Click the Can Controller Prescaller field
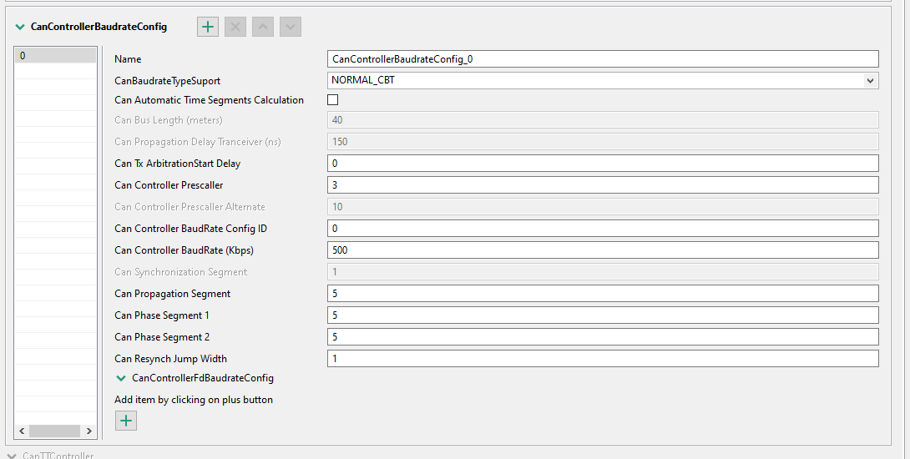This screenshot has width=910, height=459. [x=603, y=185]
